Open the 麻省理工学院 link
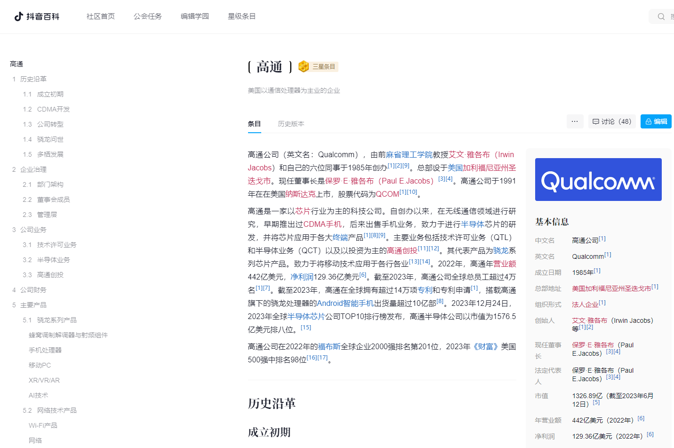This screenshot has height=448, width=674. coord(409,154)
